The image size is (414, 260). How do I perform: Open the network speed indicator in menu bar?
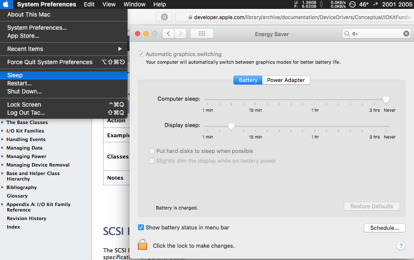click(x=338, y=4)
